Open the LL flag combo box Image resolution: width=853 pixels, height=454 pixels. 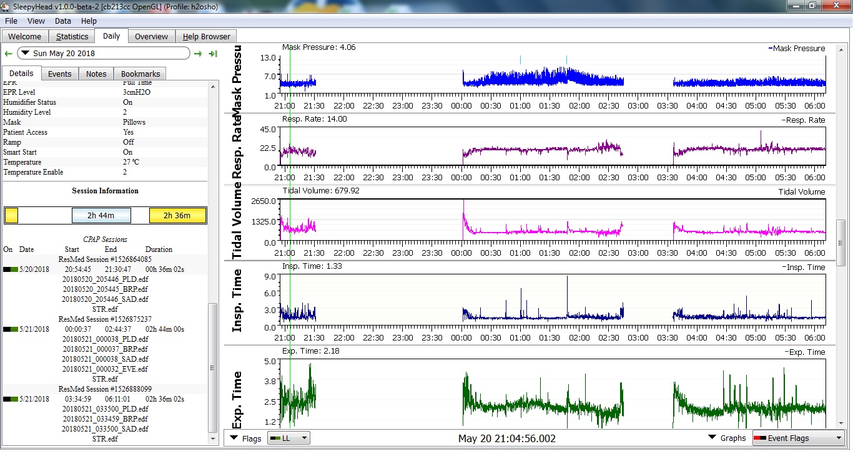pyautogui.click(x=288, y=438)
